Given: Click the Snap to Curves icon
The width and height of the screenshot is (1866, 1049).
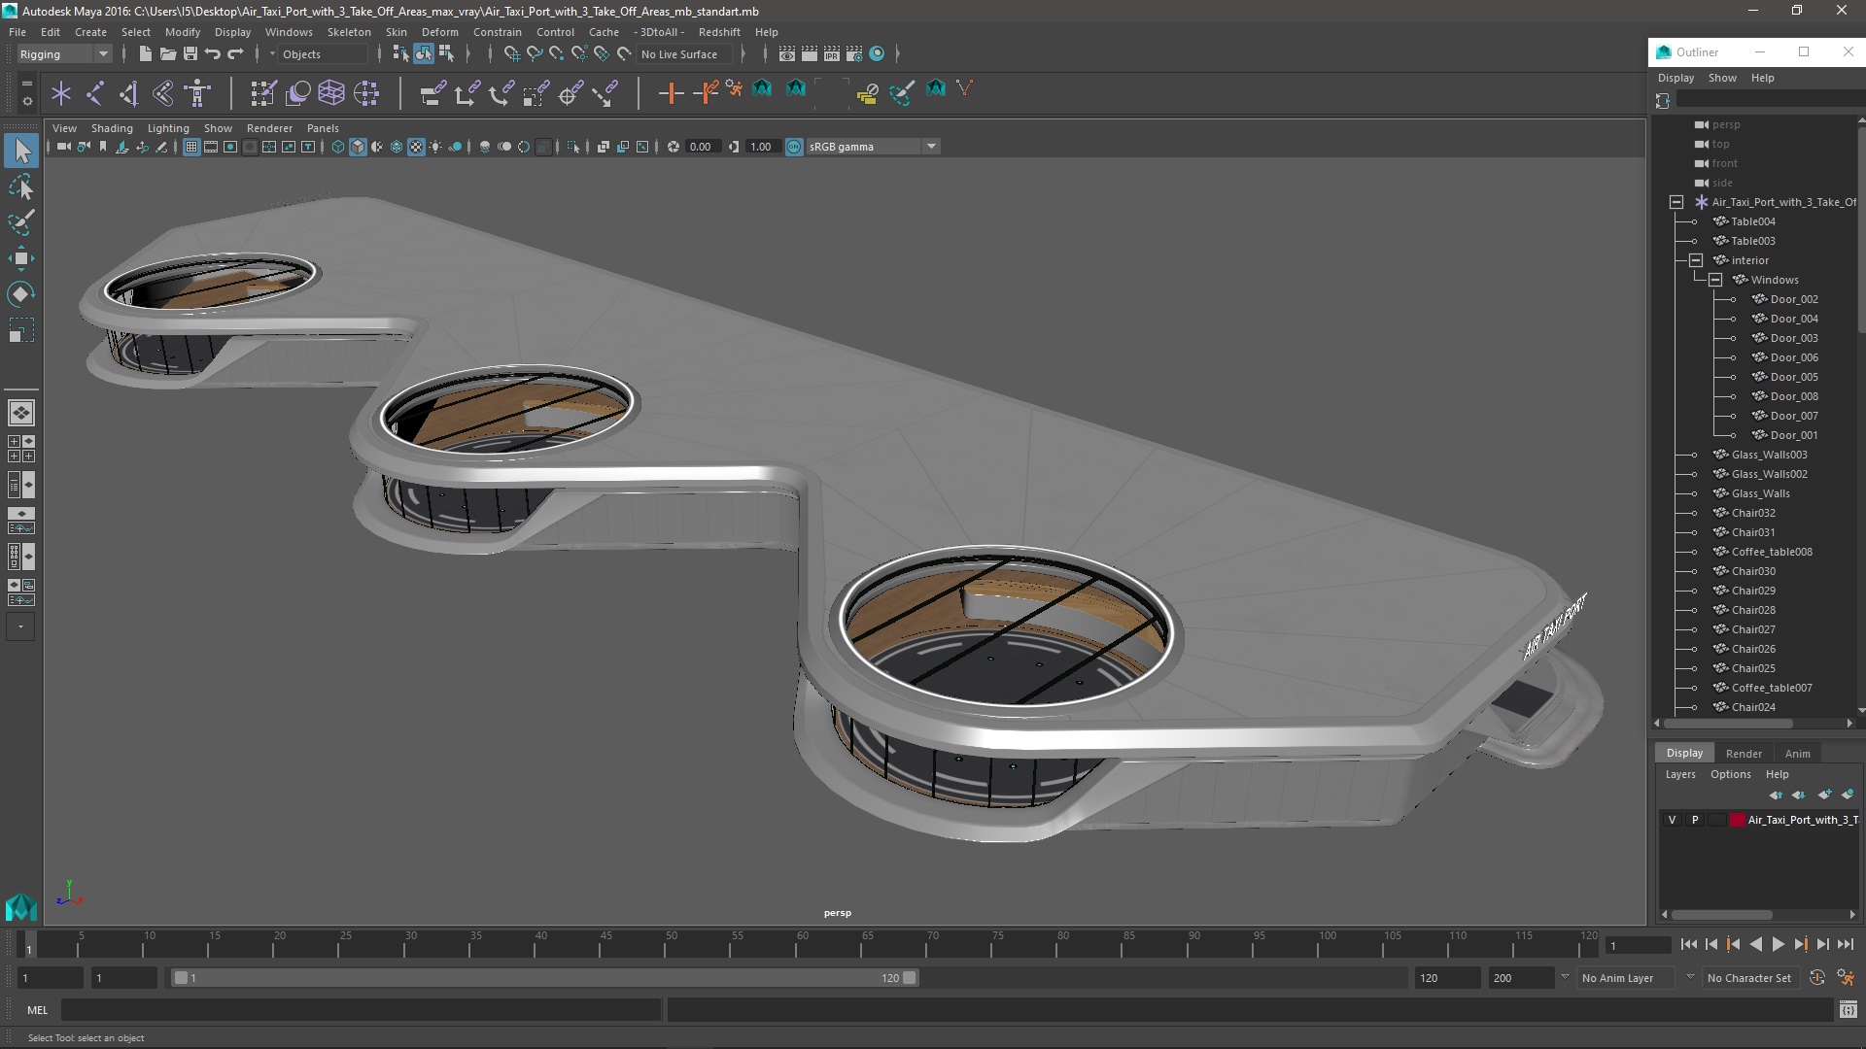Looking at the screenshot, I should pos(534,54).
